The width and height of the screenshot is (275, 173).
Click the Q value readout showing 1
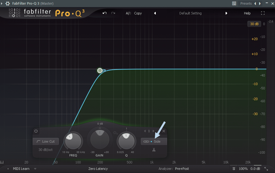pyautogui.click(x=126, y=129)
